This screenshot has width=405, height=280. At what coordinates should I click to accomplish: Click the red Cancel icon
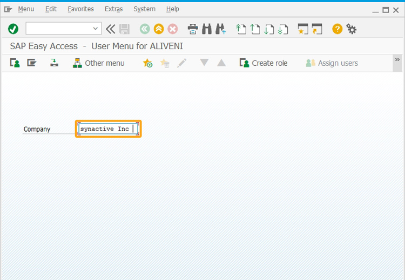173,29
